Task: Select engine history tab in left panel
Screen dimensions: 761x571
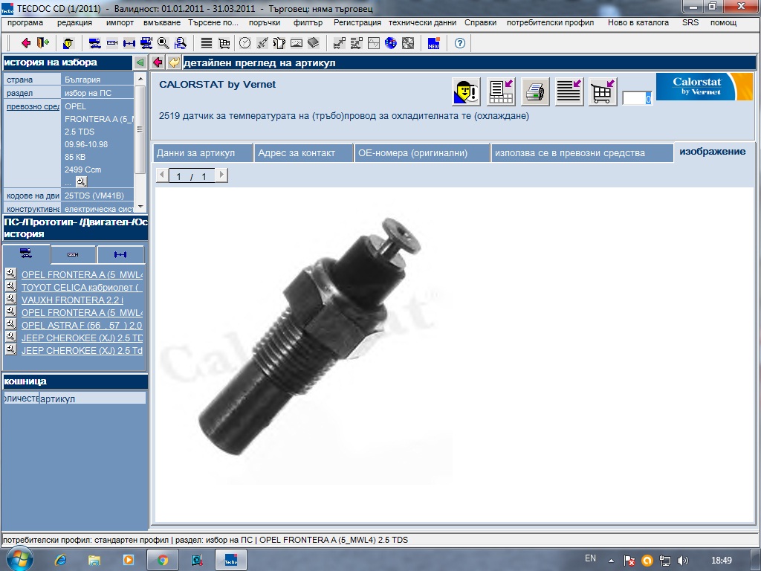Action: (x=73, y=254)
